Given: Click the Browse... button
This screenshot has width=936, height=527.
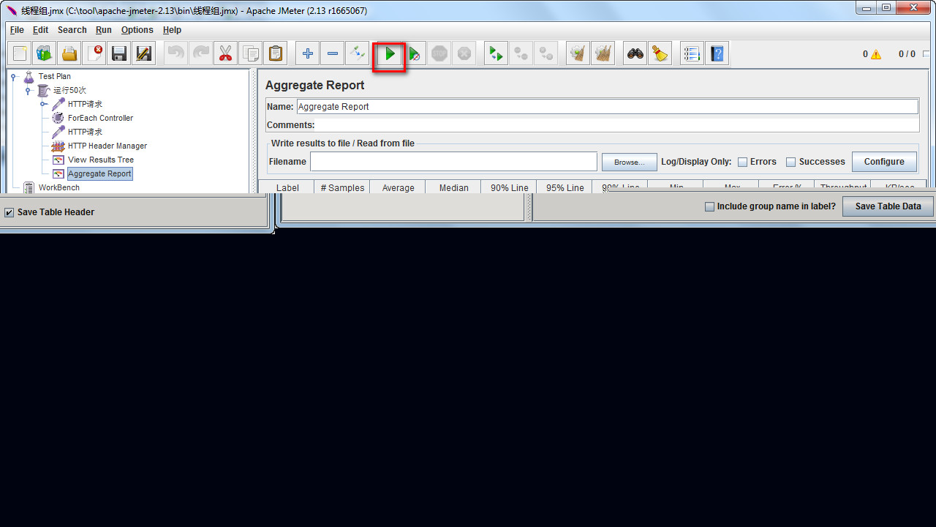Looking at the screenshot, I should click(630, 162).
